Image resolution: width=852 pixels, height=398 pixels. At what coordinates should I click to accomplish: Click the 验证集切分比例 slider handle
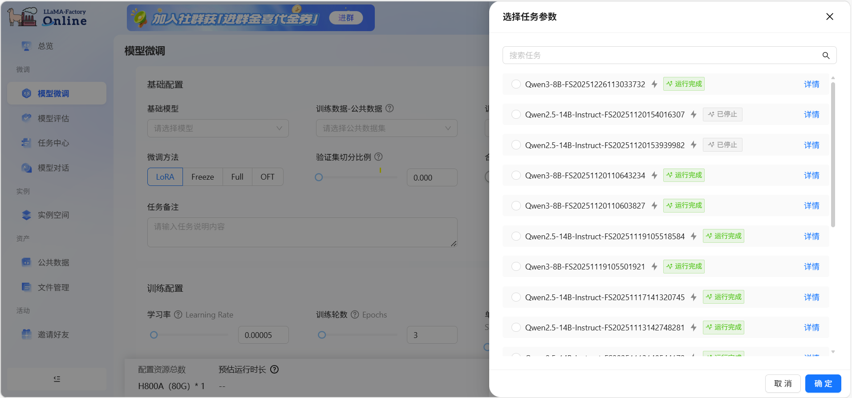coord(319,177)
